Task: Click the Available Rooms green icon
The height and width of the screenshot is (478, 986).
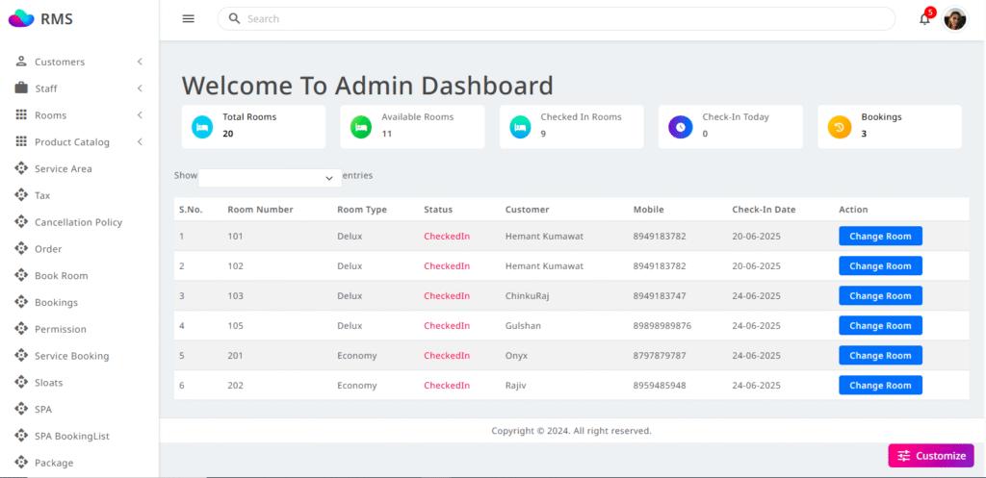Action: tap(361, 127)
